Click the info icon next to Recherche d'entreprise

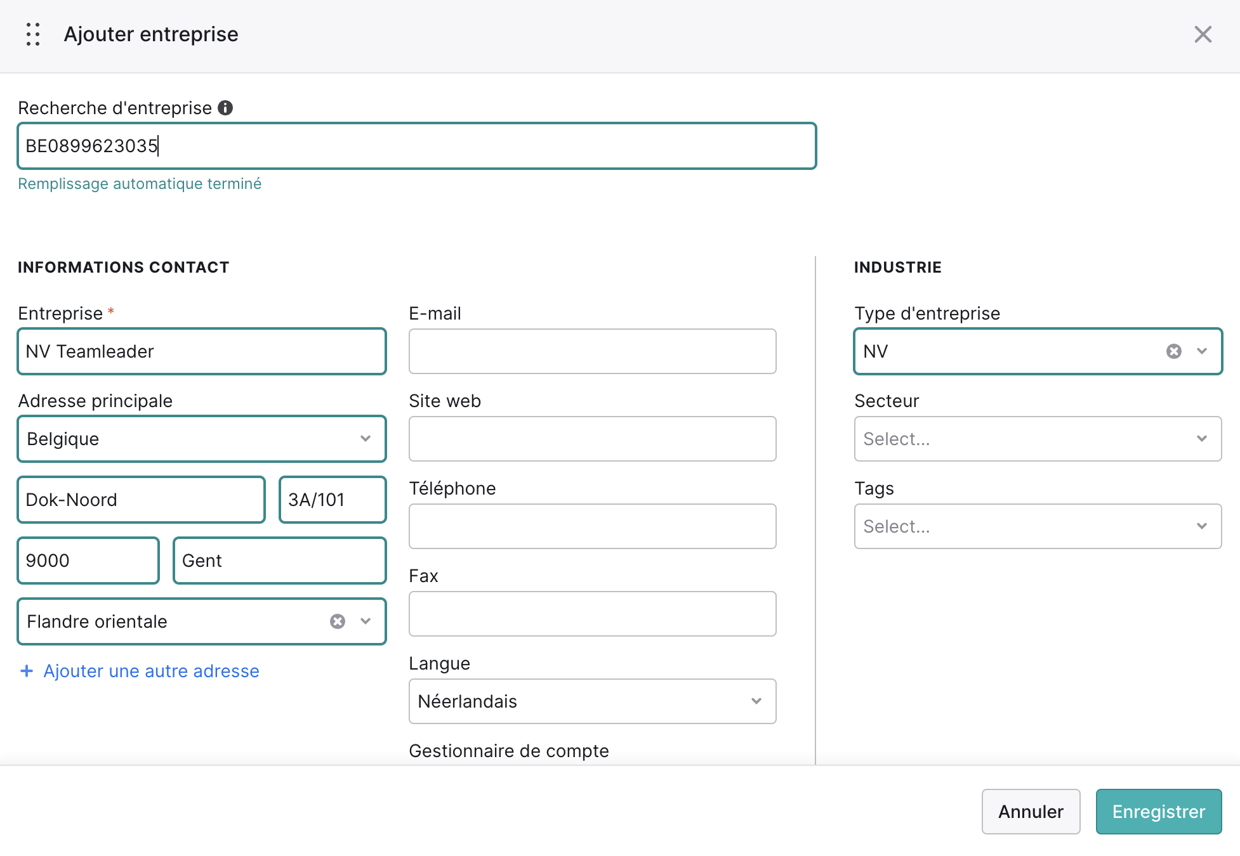(225, 108)
